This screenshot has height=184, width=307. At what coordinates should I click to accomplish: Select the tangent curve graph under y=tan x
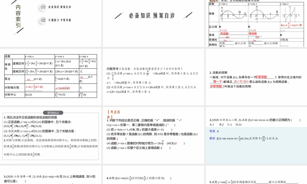[x=291, y=13]
